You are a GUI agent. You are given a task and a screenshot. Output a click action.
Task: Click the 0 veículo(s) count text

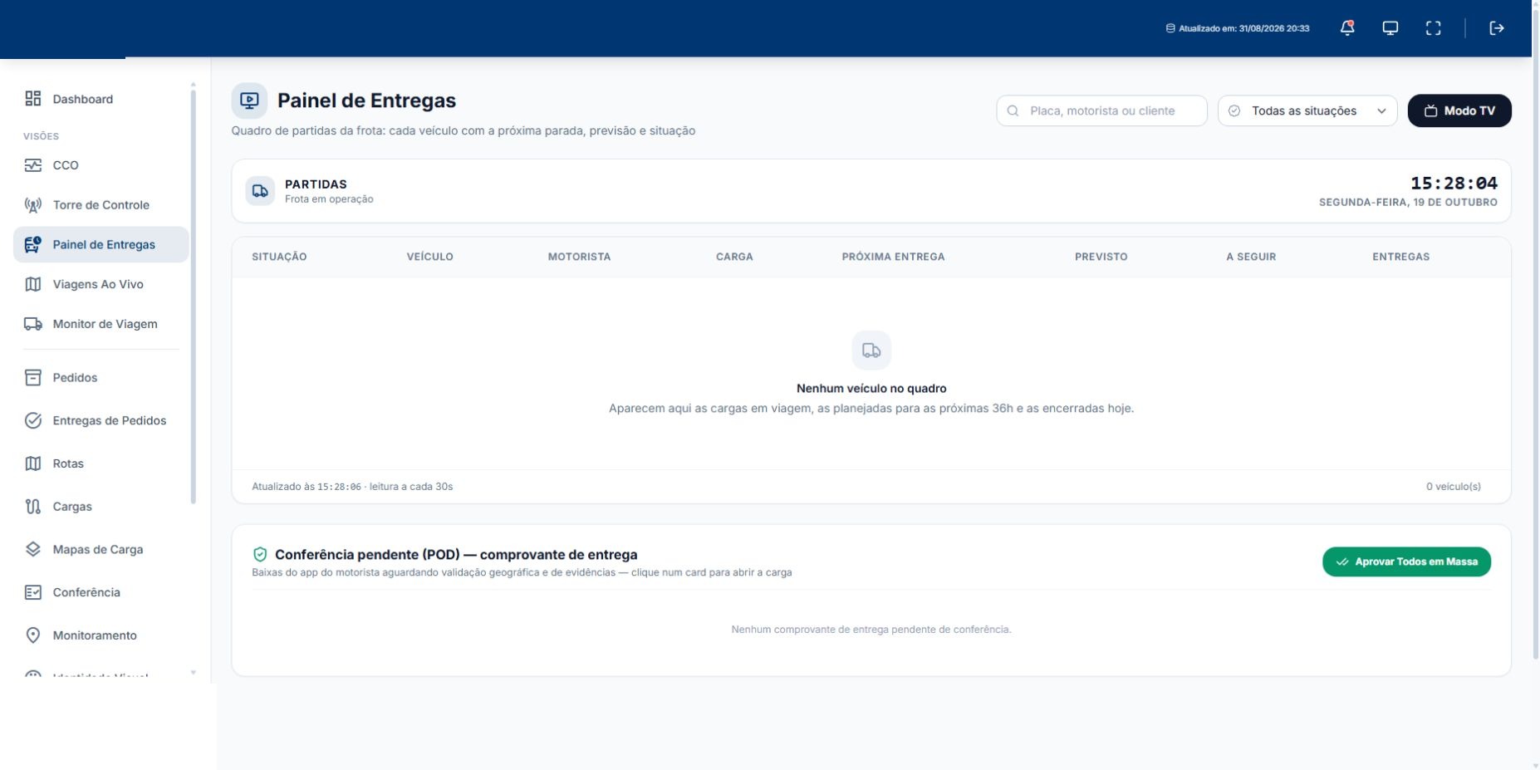tap(1454, 487)
